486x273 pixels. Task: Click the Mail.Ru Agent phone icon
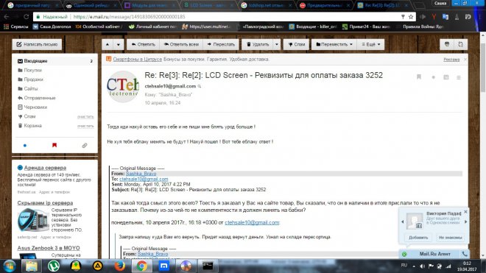[465, 254]
